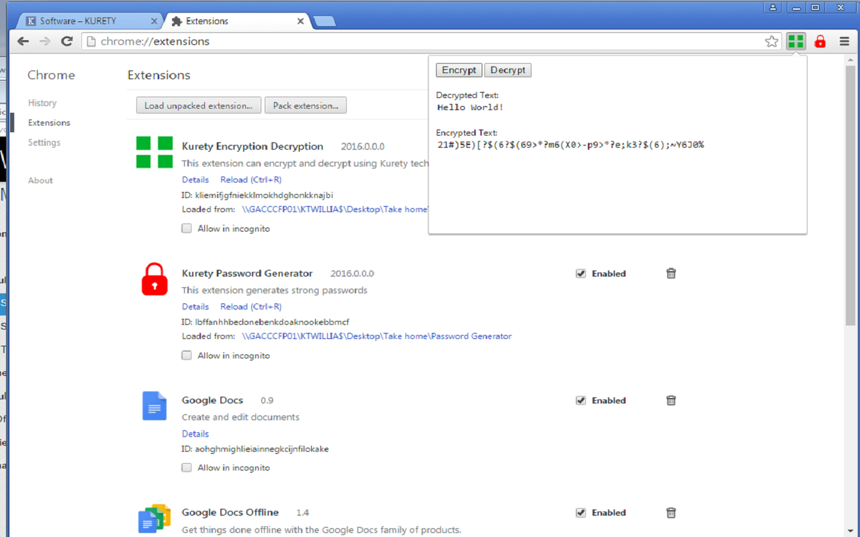
Task: Click the encrypted text output string
Action: 570,145
